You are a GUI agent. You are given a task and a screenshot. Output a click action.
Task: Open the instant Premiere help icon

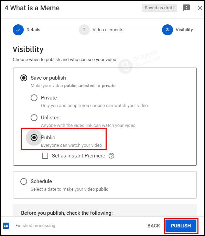pos(111,156)
